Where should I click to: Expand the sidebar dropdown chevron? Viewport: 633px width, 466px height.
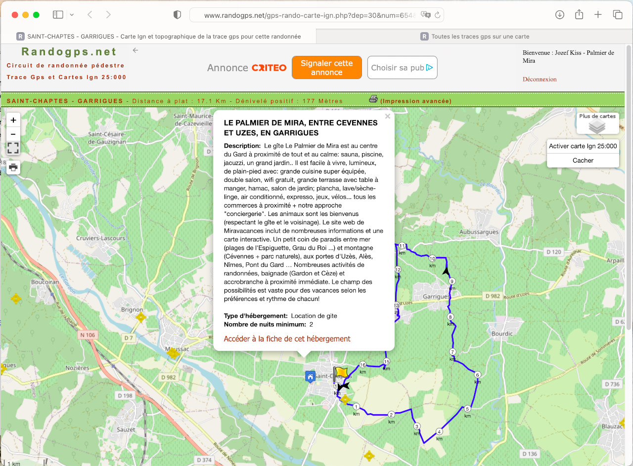coord(72,15)
